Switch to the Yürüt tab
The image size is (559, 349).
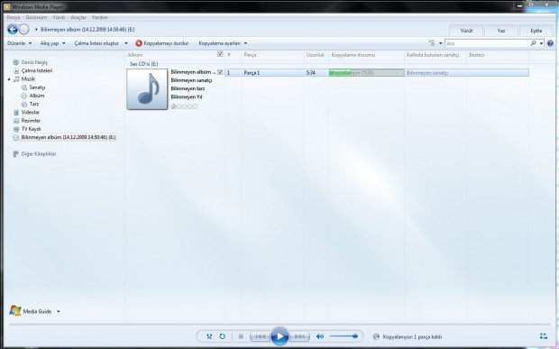coord(466,31)
